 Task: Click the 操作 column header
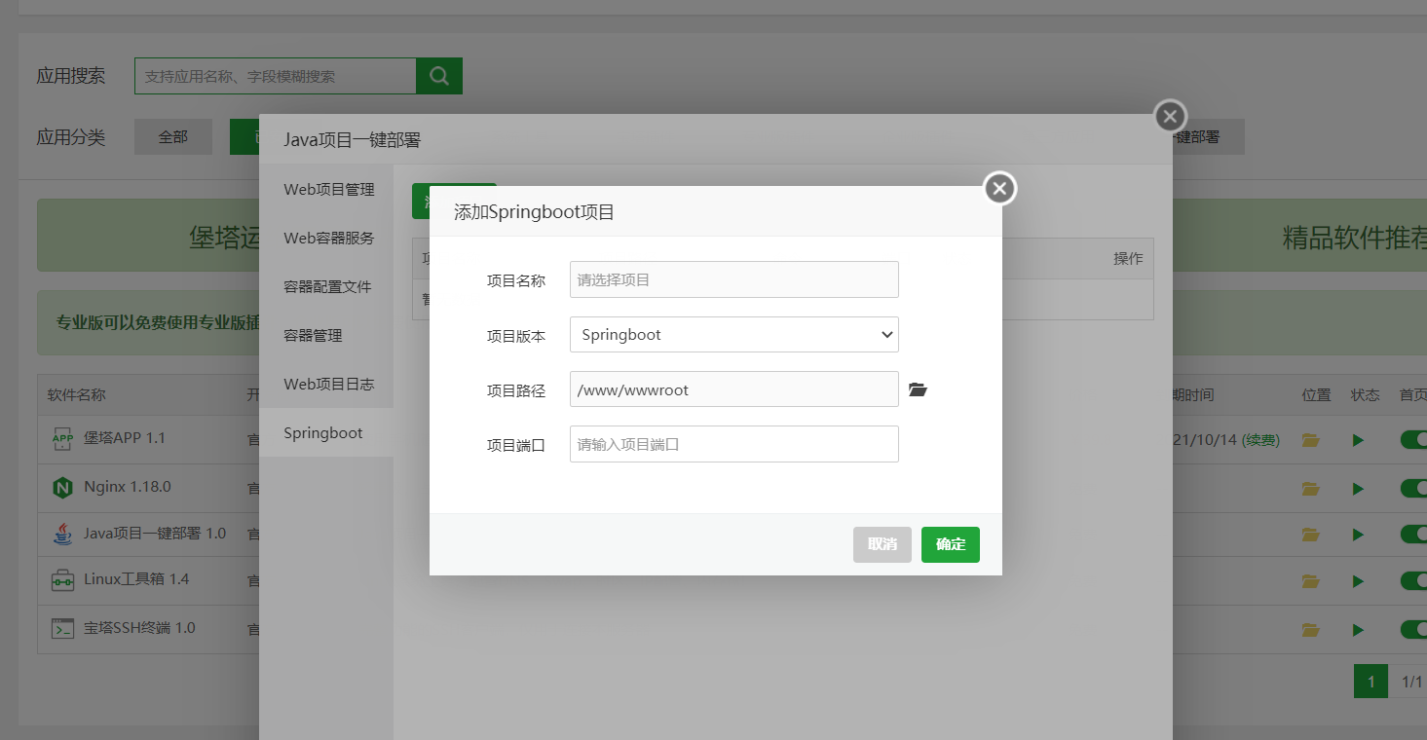click(x=1128, y=259)
